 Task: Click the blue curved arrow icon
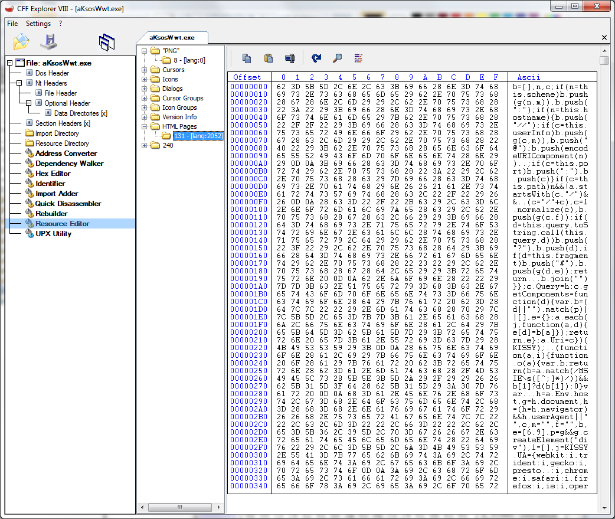[x=316, y=58]
